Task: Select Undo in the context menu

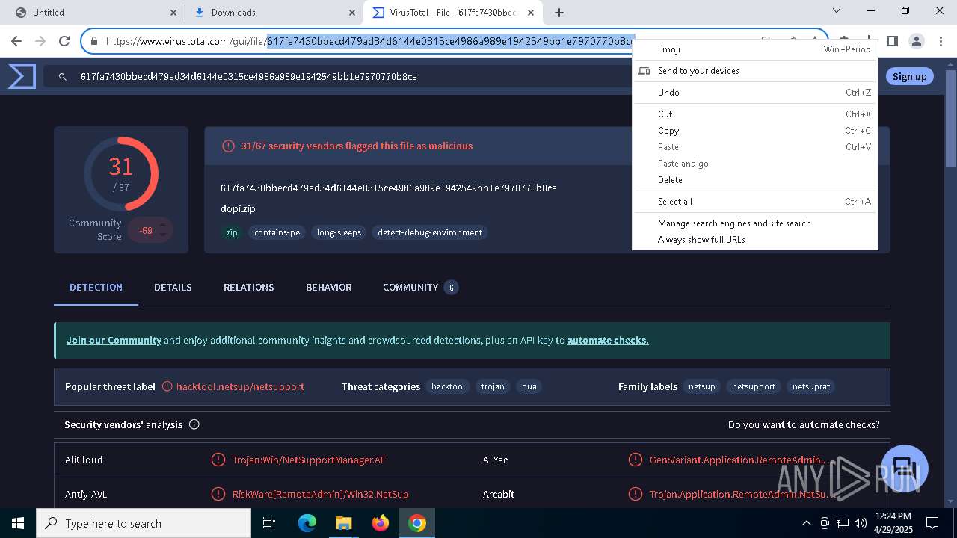Action: click(x=755, y=93)
